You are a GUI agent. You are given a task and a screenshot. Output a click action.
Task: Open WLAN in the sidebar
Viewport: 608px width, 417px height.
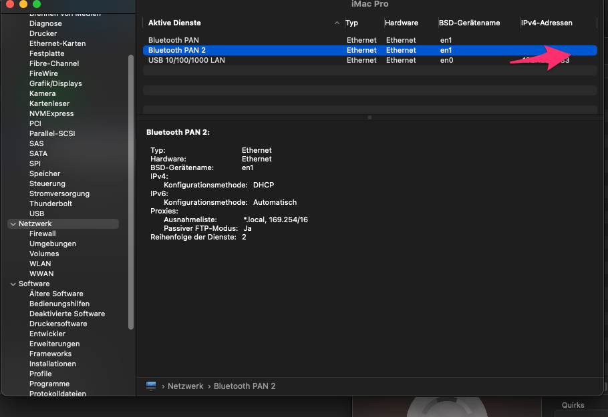(40, 264)
